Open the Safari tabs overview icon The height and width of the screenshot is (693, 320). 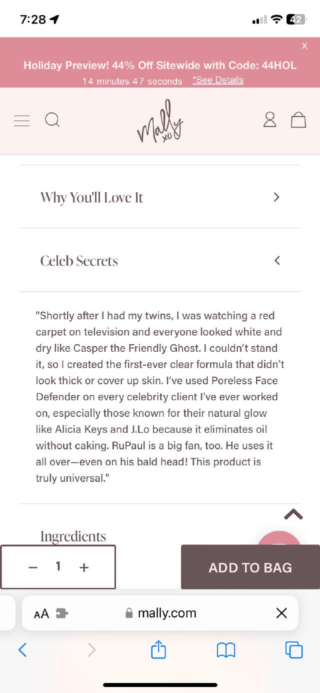pyautogui.click(x=293, y=649)
